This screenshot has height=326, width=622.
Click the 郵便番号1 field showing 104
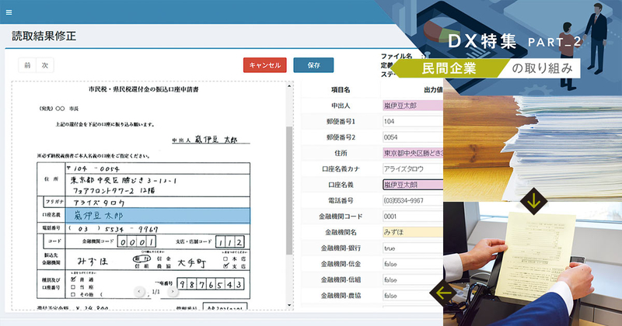click(413, 122)
